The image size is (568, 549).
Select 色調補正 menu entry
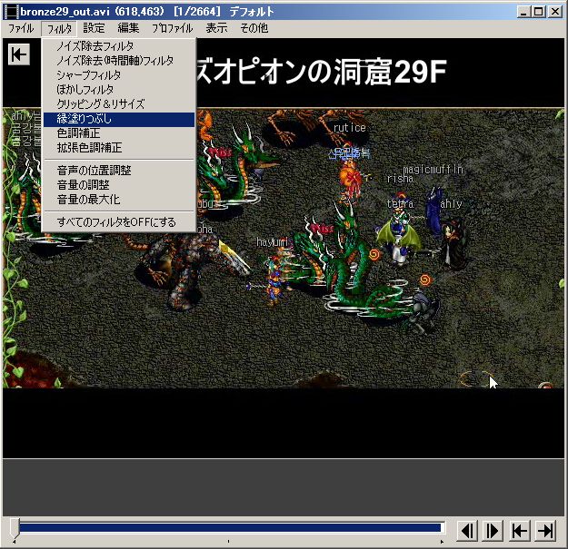[x=119, y=133]
